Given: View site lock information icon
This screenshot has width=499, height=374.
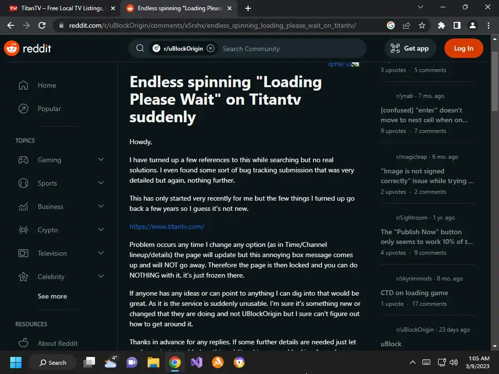Looking at the screenshot, I should click(61, 25).
